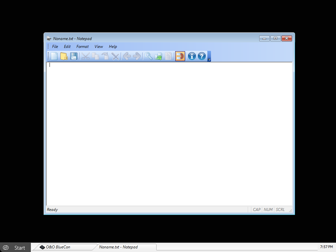Screen dimensions: 336x252
Task: Click the resize grip in status bar corner
Action: tap(290, 211)
